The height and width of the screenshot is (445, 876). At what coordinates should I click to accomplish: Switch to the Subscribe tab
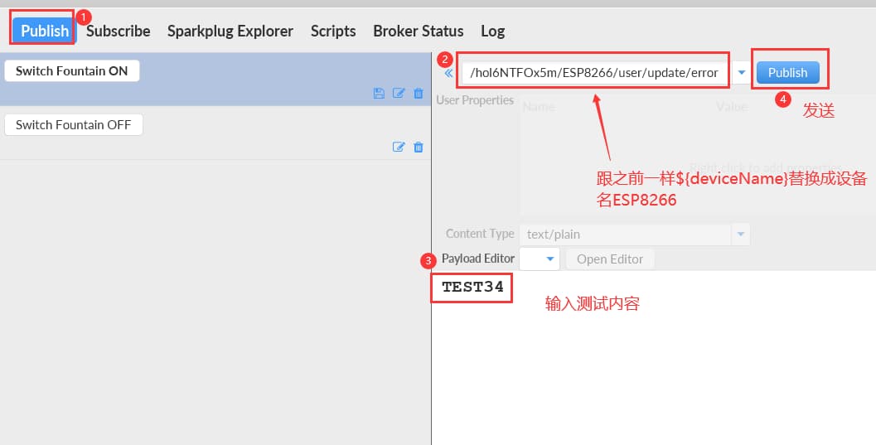[x=119, y=31]
